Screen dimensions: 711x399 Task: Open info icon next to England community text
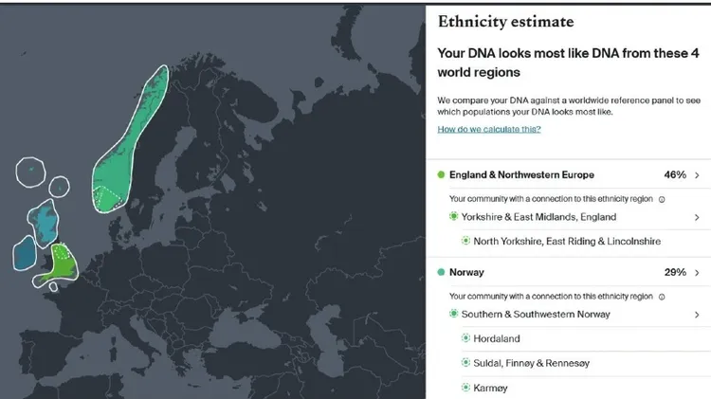click(x=662, y=199)
